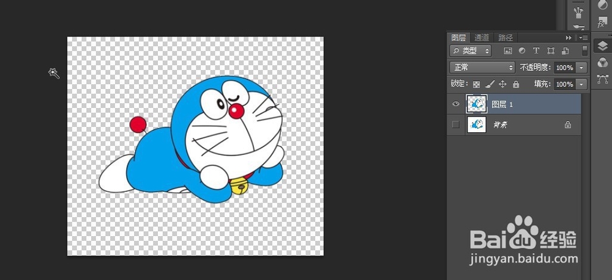This screenshot has width=612, height=280.
Task: Open the Channels panel dock icon
Action: tap(603, 62)
